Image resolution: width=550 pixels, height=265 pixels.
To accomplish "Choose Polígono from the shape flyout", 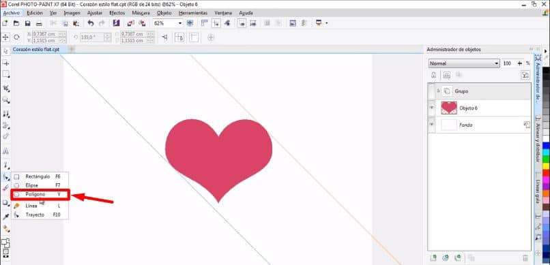I will pos(41,194).
